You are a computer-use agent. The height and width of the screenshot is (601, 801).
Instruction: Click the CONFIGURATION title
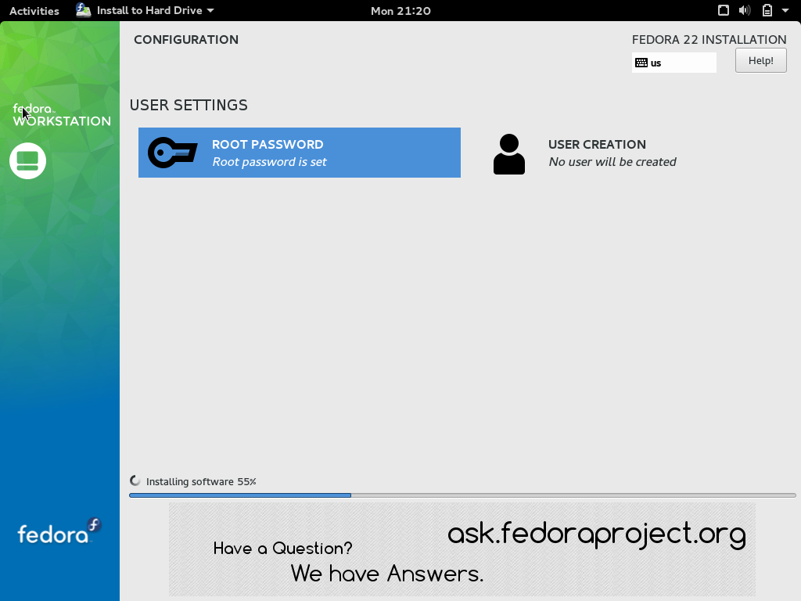click(186, 40)
